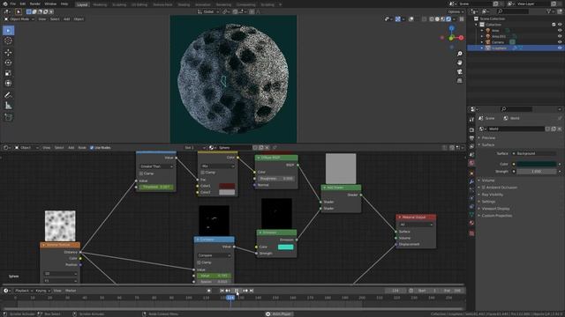Click the Blender logo in the top bar
The height and width of the screenshot is (317, 565).
(5, 4)
